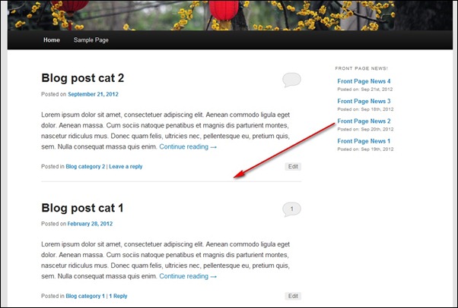Open the Blog category 2 link
The image size is (458, 308).
85,166
